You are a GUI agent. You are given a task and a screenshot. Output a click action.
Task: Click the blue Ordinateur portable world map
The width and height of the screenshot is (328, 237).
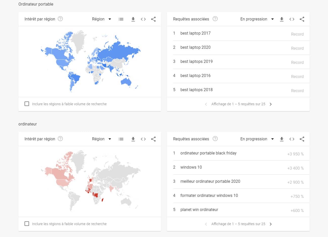coord(90,61)
